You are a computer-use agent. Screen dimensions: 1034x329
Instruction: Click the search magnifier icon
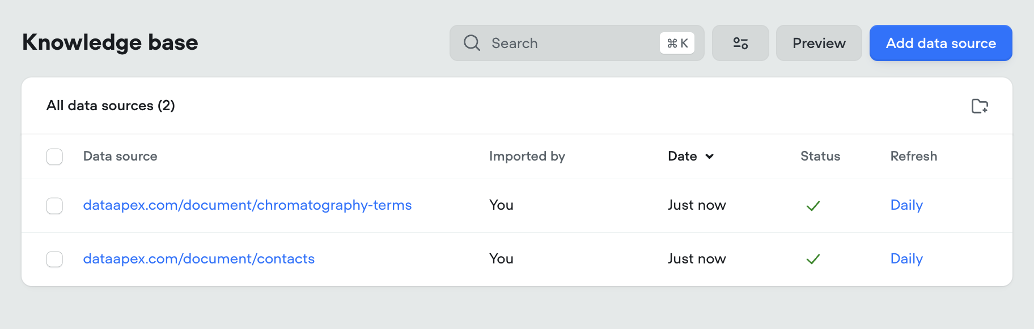point(472,43)
